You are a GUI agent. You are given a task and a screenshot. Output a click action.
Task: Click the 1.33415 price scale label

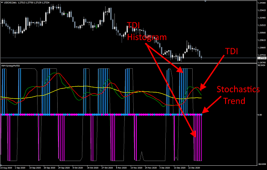coord(262,10)
